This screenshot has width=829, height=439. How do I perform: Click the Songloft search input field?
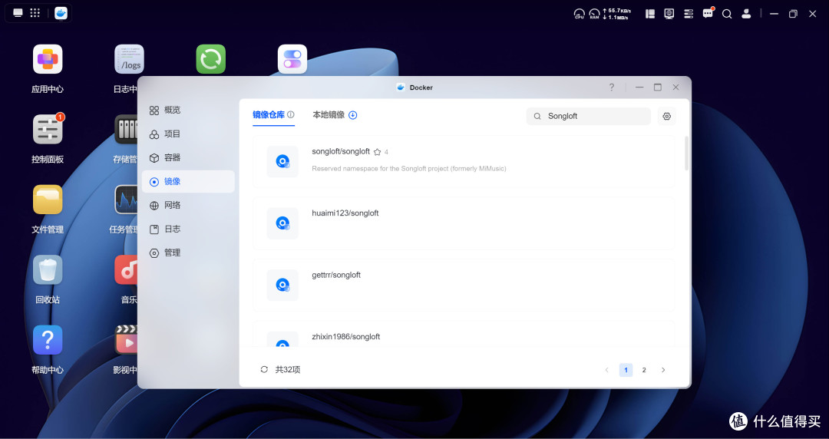pyautogui.click(x=589, y=117)
